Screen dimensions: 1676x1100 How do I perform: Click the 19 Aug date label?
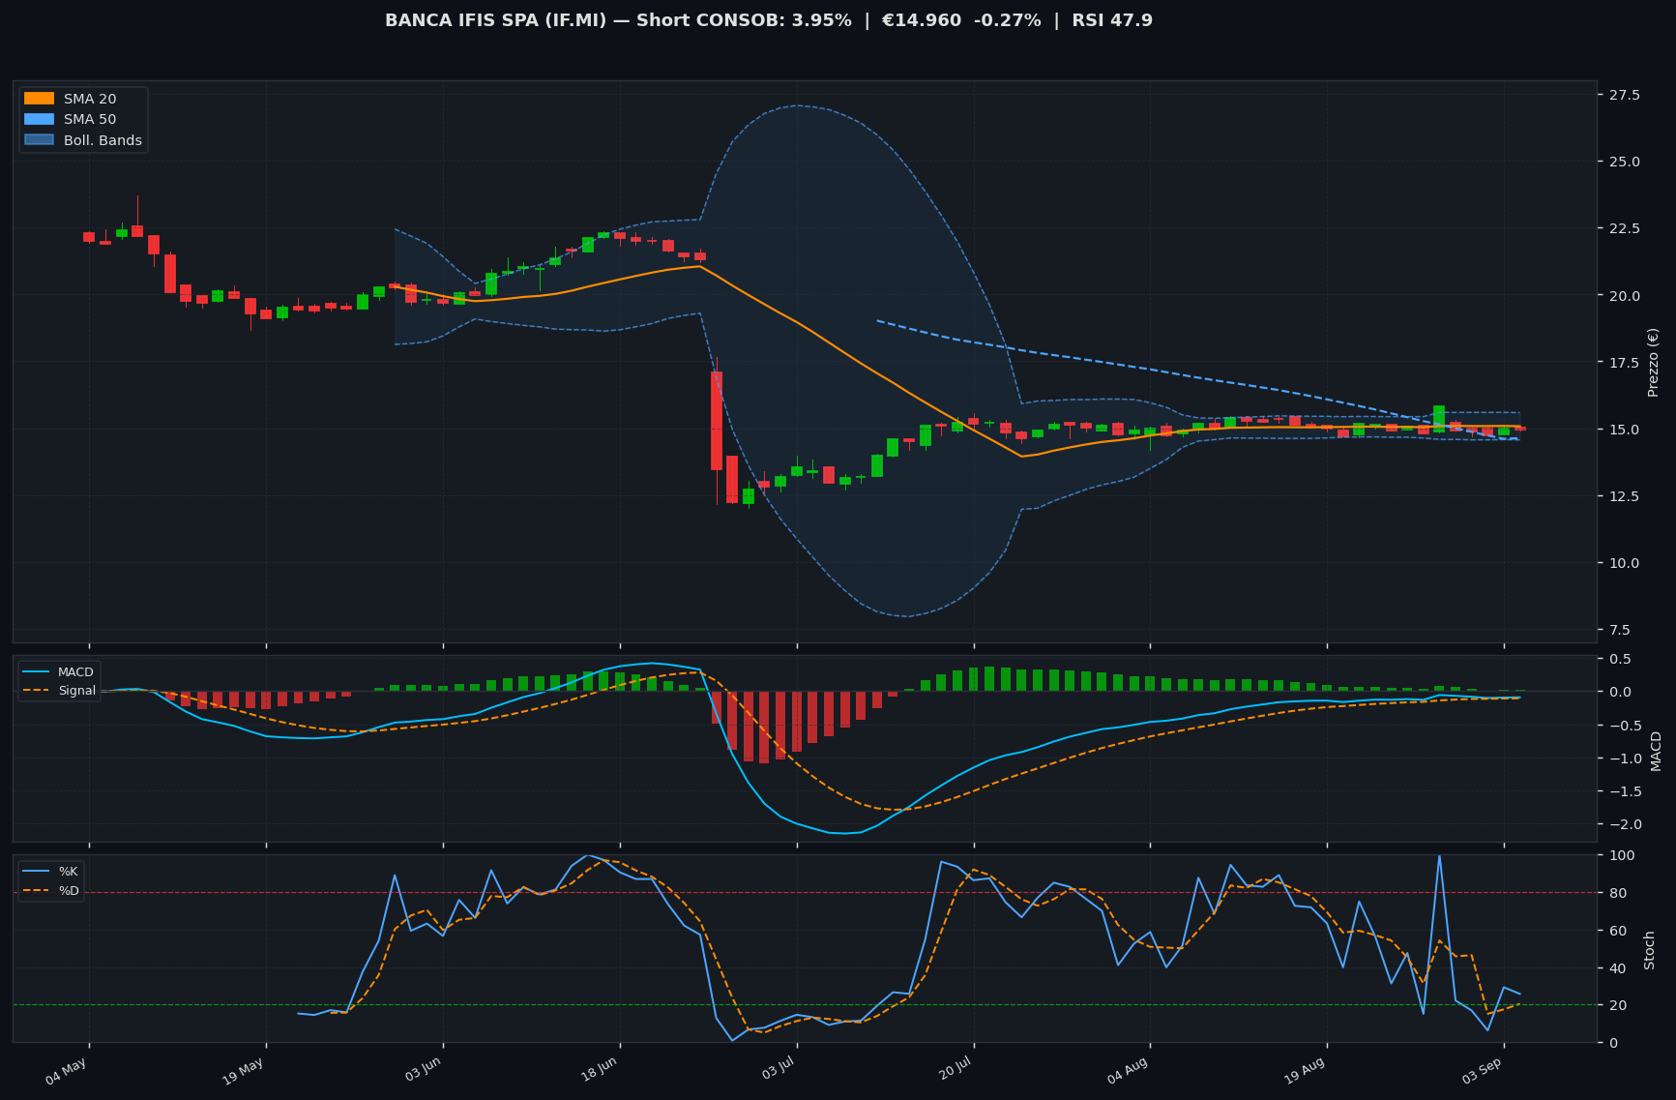tap(1304, 1071)
